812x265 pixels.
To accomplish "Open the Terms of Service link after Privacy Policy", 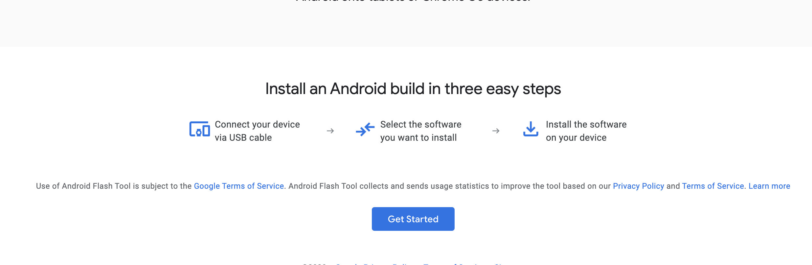I will [x=713, y=186].
